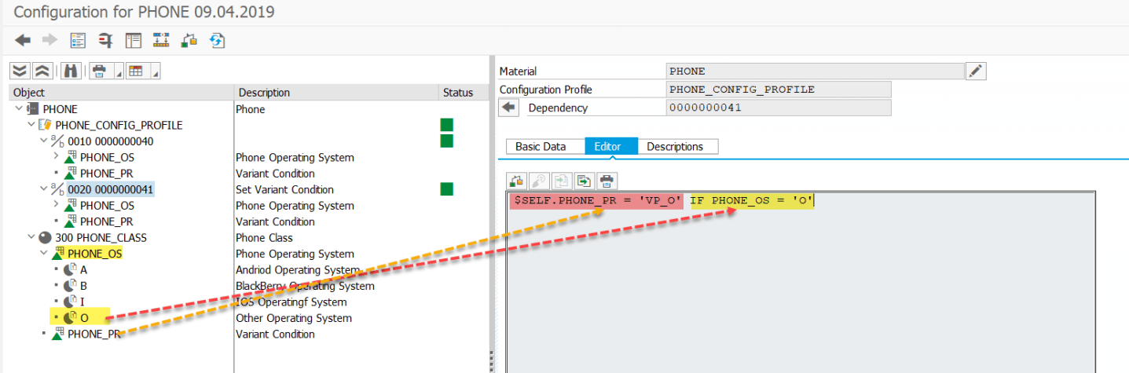The width and height of the screenshot is (1129, 373).
Task: Click 'Other Operating System' description text
Action: coord(294,318)
